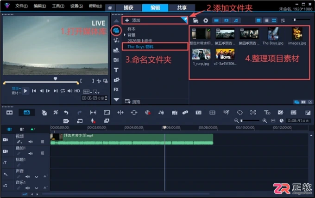Sort clips in the library

click(x=283, y=20)
